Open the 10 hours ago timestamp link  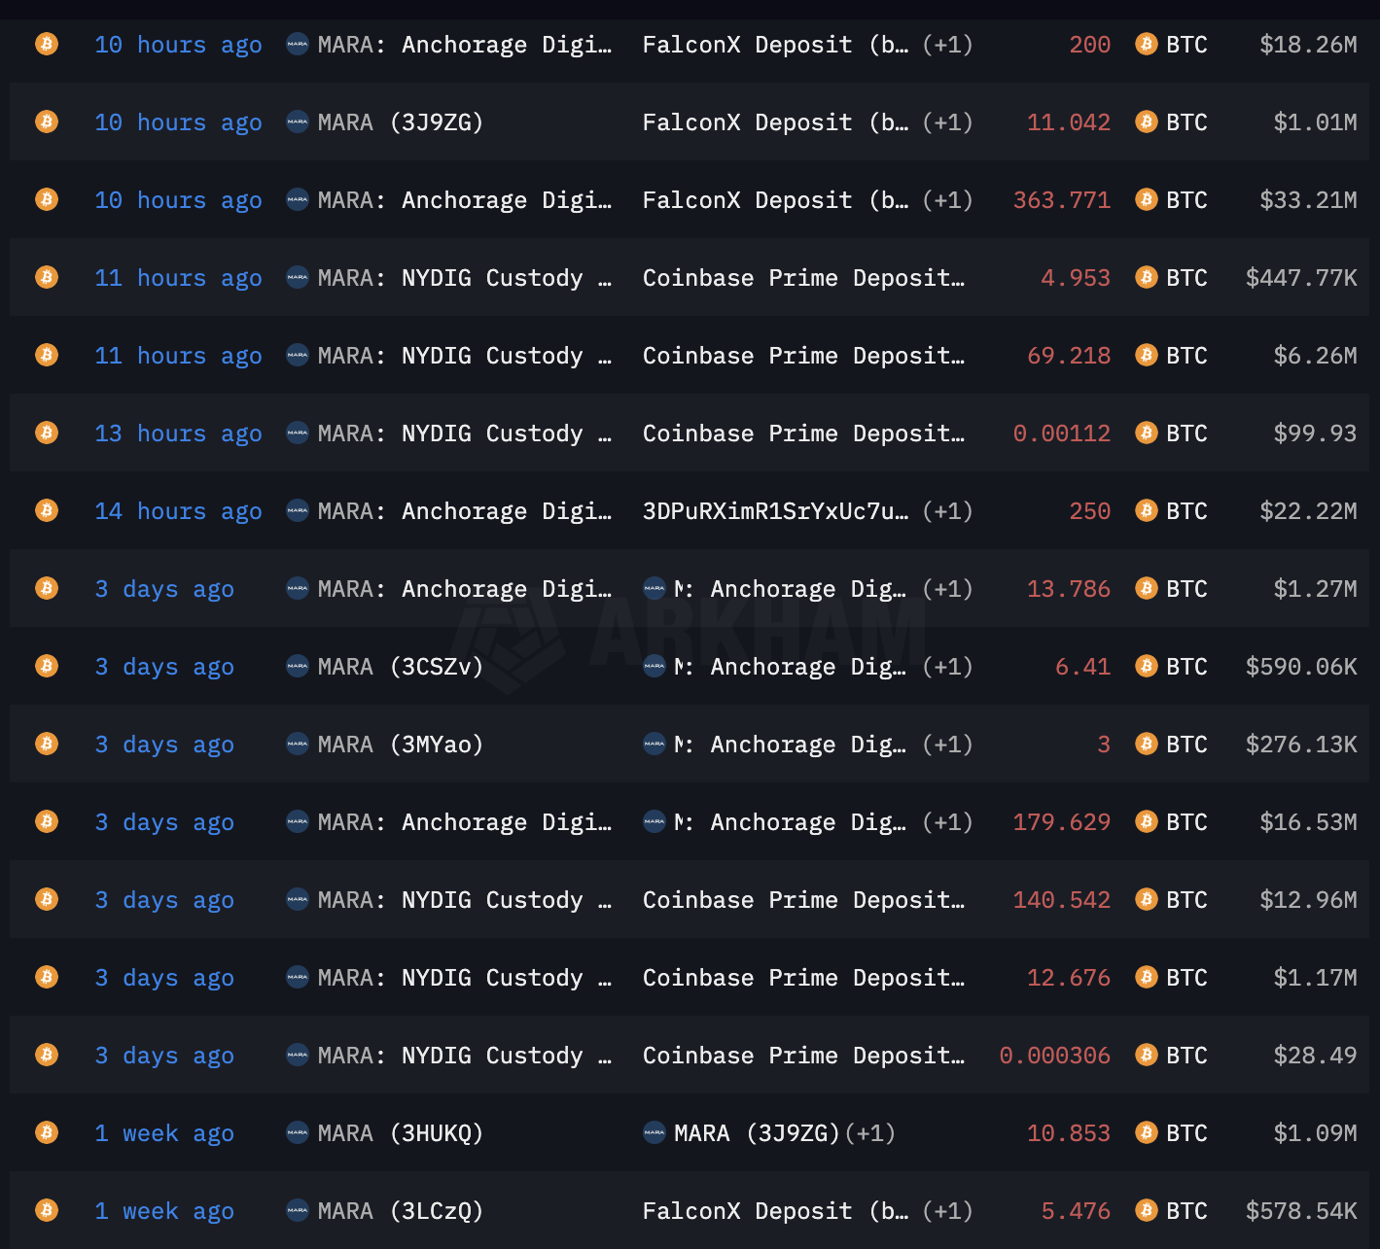click(x=178, y=44)
